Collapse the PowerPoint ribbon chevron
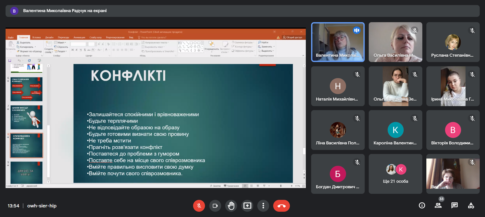 (303, 55)
